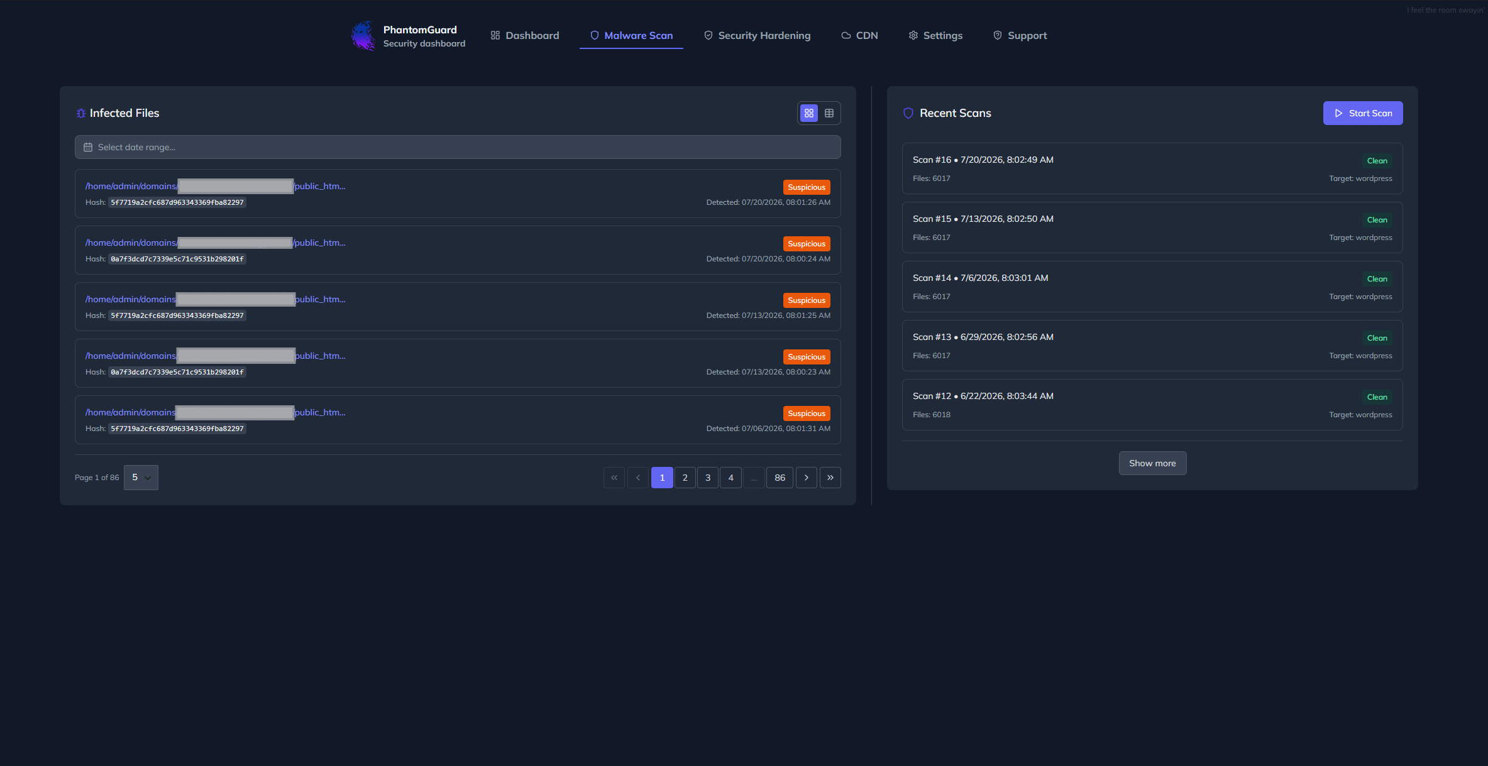Click the Clean badge on Scan #16
This screenshot has height=766, width=1488.
click(1377, 161)
